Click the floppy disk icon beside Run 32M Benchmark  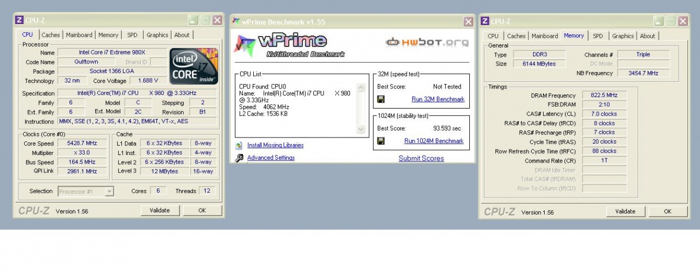click(381, 99)
